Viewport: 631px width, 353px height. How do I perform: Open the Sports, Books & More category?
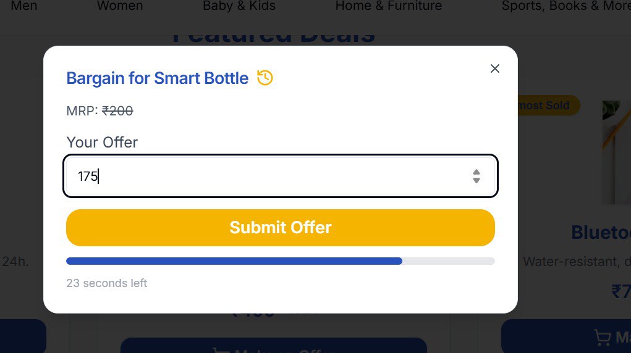click(565, 6)
